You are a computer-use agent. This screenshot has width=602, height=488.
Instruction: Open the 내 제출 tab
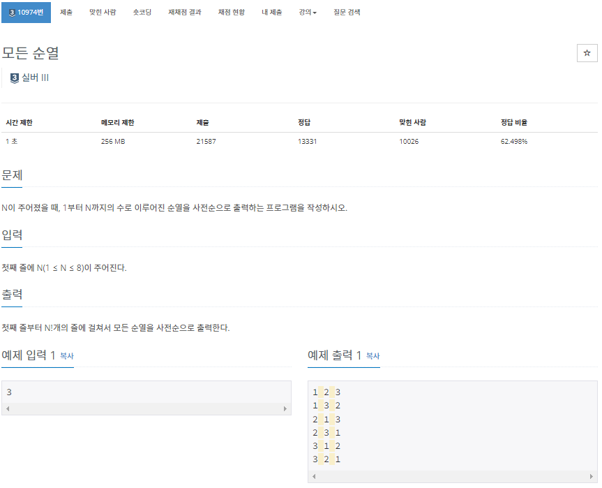272,13
